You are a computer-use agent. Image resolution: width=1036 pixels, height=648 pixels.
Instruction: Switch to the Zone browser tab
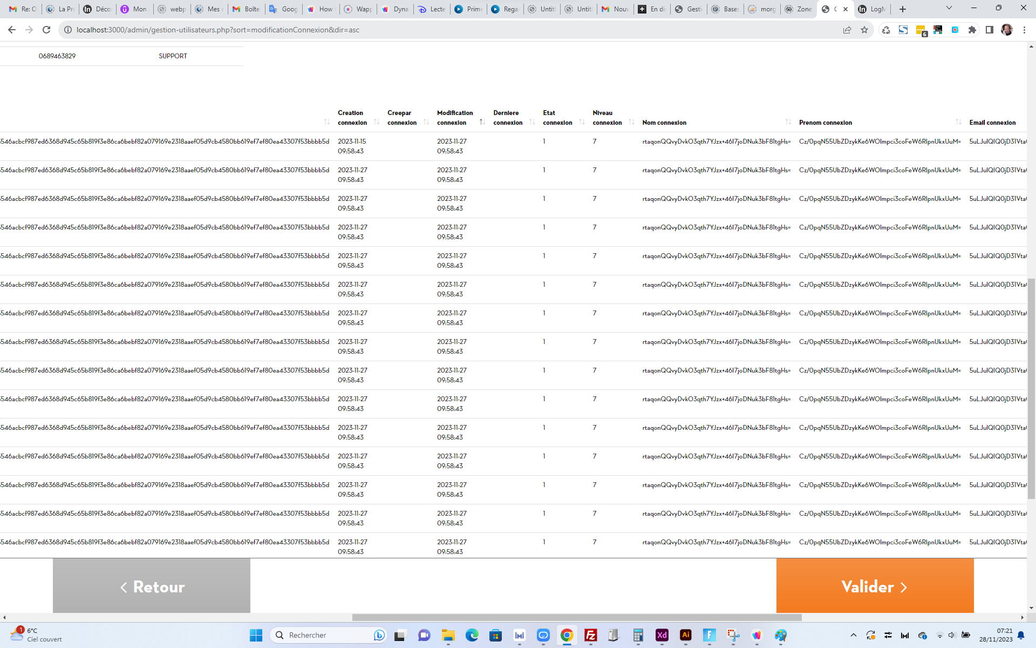tap(799, 9)
